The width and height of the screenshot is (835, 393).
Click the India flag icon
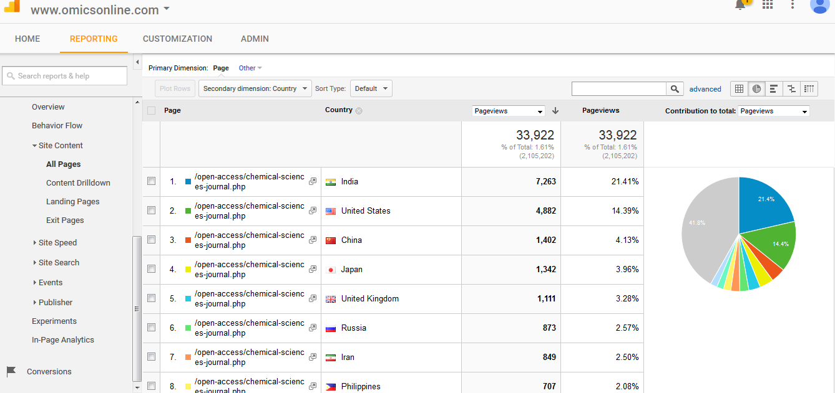coord(331,182)
